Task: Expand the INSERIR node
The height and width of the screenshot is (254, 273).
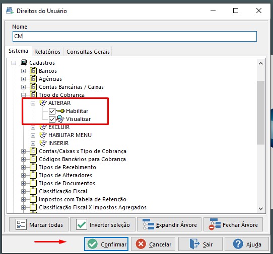Action: click(33, 143)
